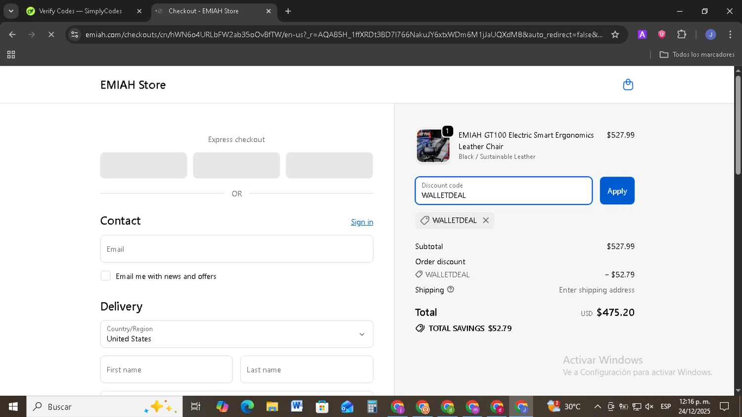Stop loading the page

coord(51,35)
